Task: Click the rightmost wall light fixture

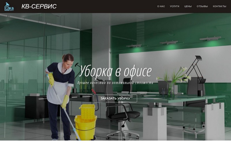Action: pyautogui.click(x=210, y=38)
